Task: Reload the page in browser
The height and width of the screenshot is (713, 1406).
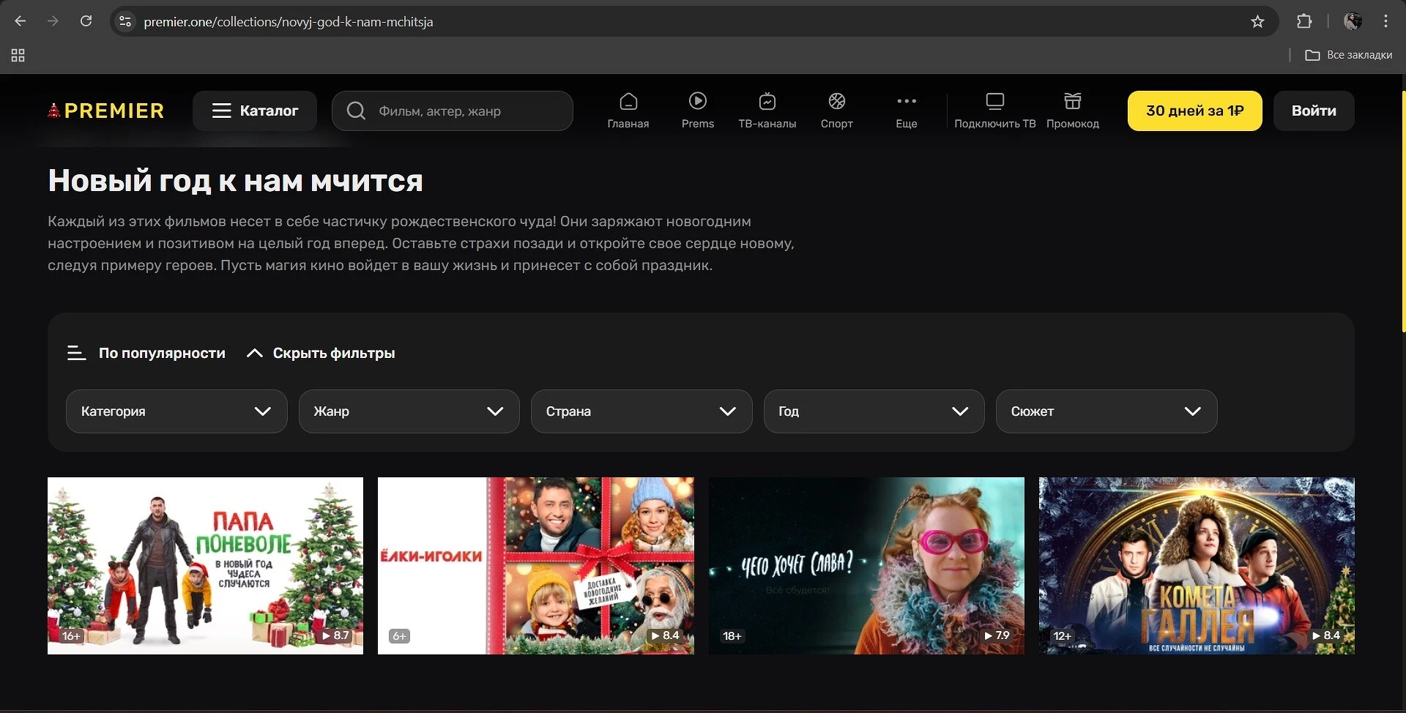Action: [x=86, y=22]
